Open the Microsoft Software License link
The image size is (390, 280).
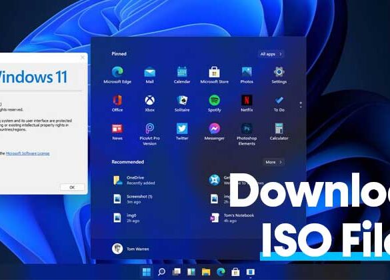click(x=27, y=153)
